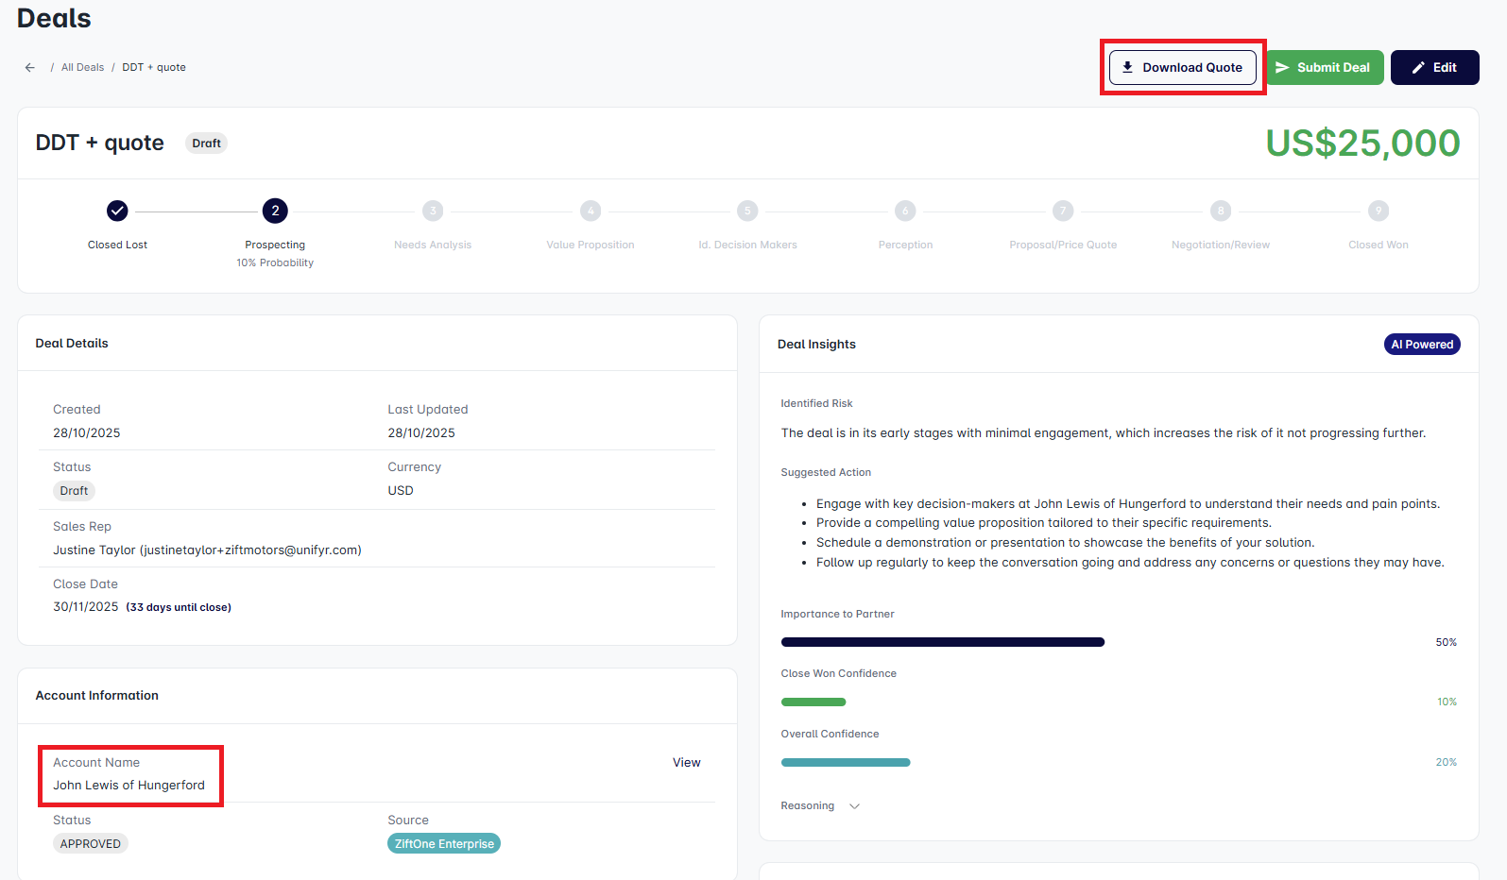
Task: Click the Importance to Partner progress bar
Action: pyautogui.click(x=942, y=642)
